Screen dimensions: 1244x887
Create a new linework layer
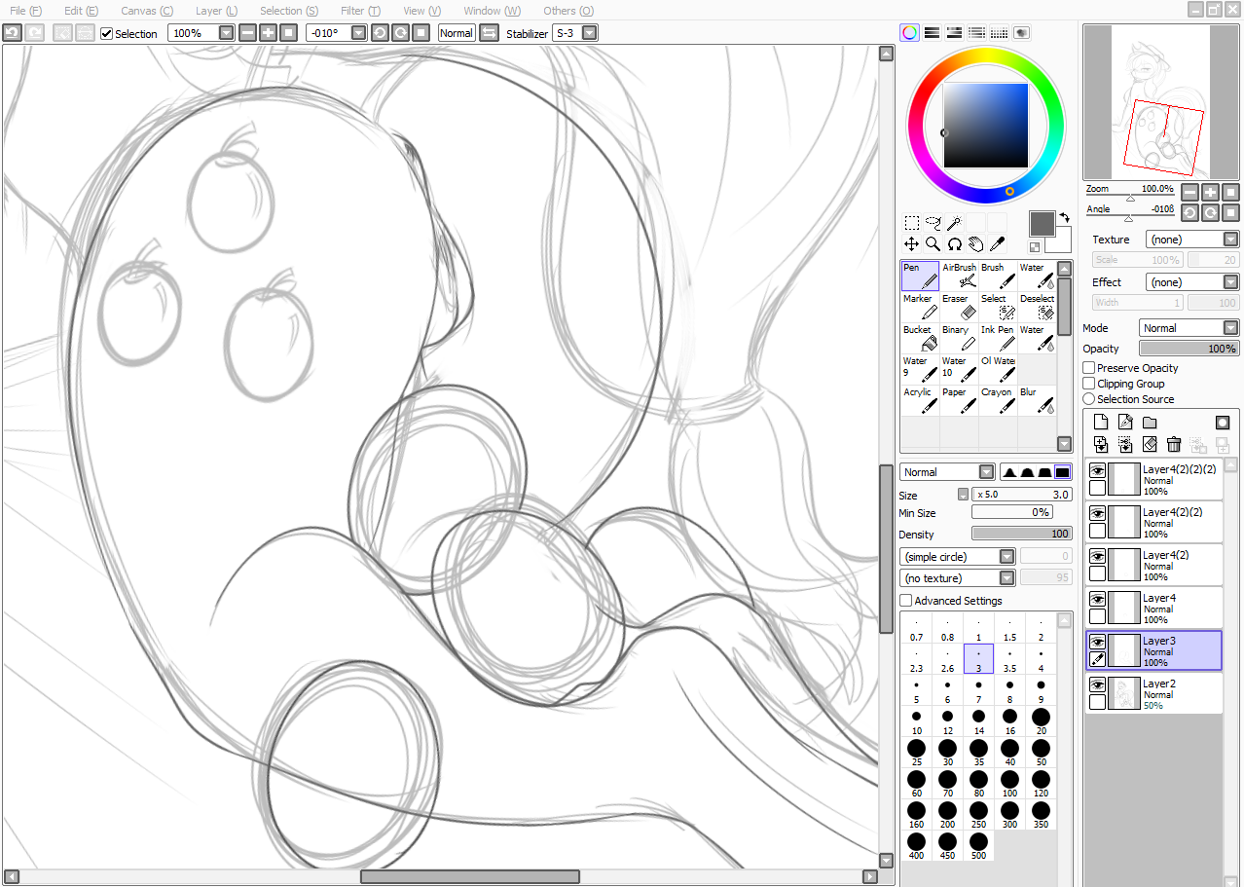[1125, 422]
